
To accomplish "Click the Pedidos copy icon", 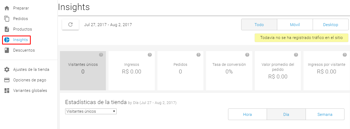I will pyautogui.click(x=7, y=19).
